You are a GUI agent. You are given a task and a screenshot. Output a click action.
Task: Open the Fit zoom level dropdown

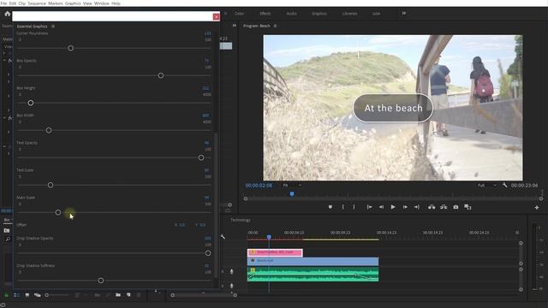tap(292, 186)
